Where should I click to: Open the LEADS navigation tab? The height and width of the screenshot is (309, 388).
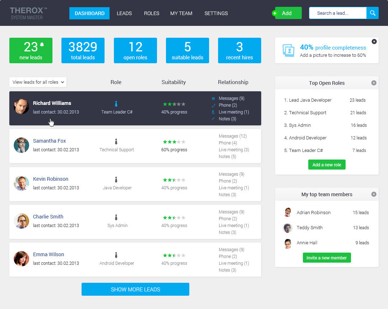click(124, 13)
